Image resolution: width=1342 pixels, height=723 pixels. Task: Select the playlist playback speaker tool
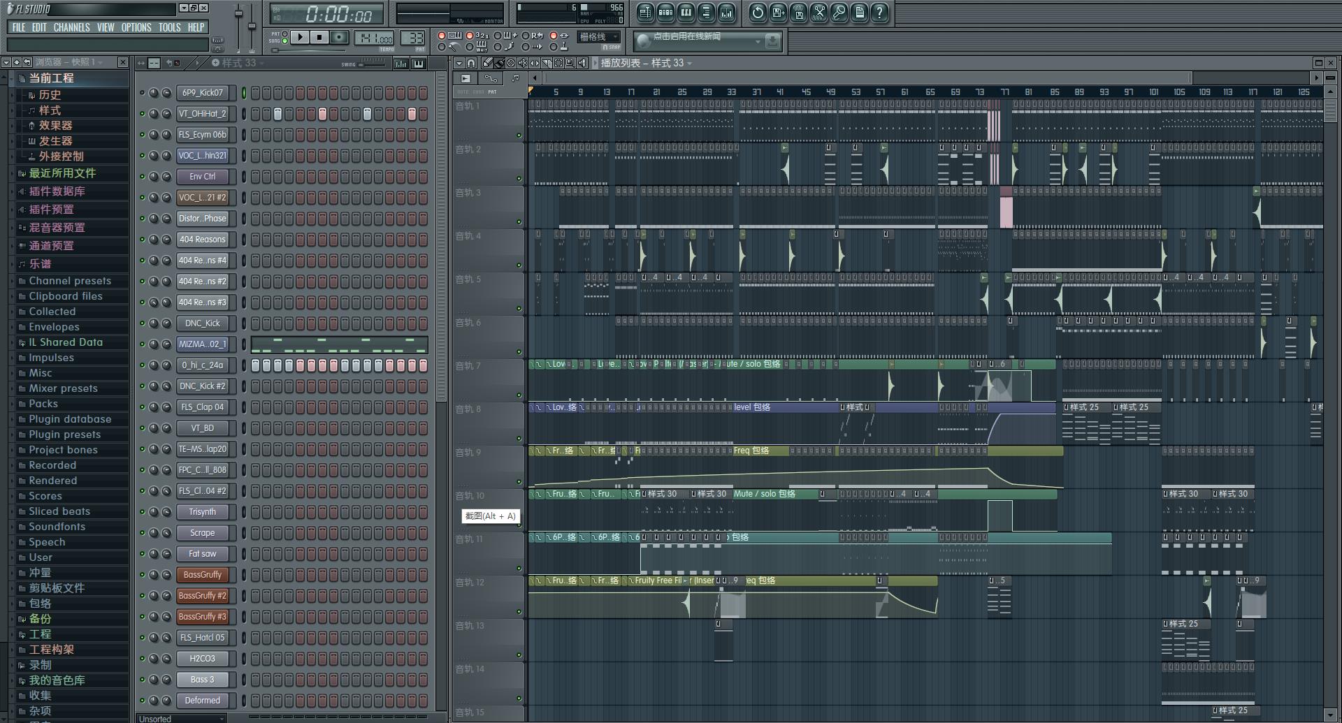click(582, 63)
